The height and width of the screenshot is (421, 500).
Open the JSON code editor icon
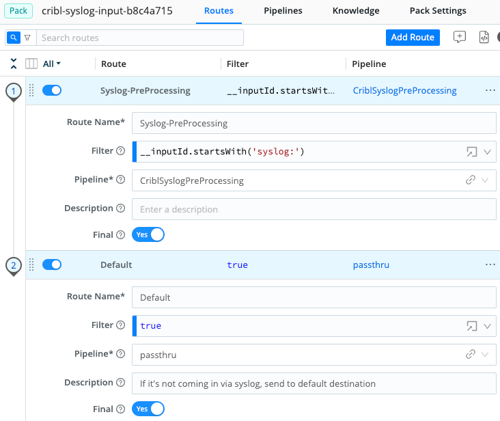[x=484, y=38]
